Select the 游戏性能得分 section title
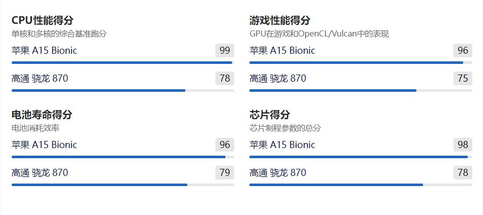Viewport: 483px width, 215px height. 280,20
